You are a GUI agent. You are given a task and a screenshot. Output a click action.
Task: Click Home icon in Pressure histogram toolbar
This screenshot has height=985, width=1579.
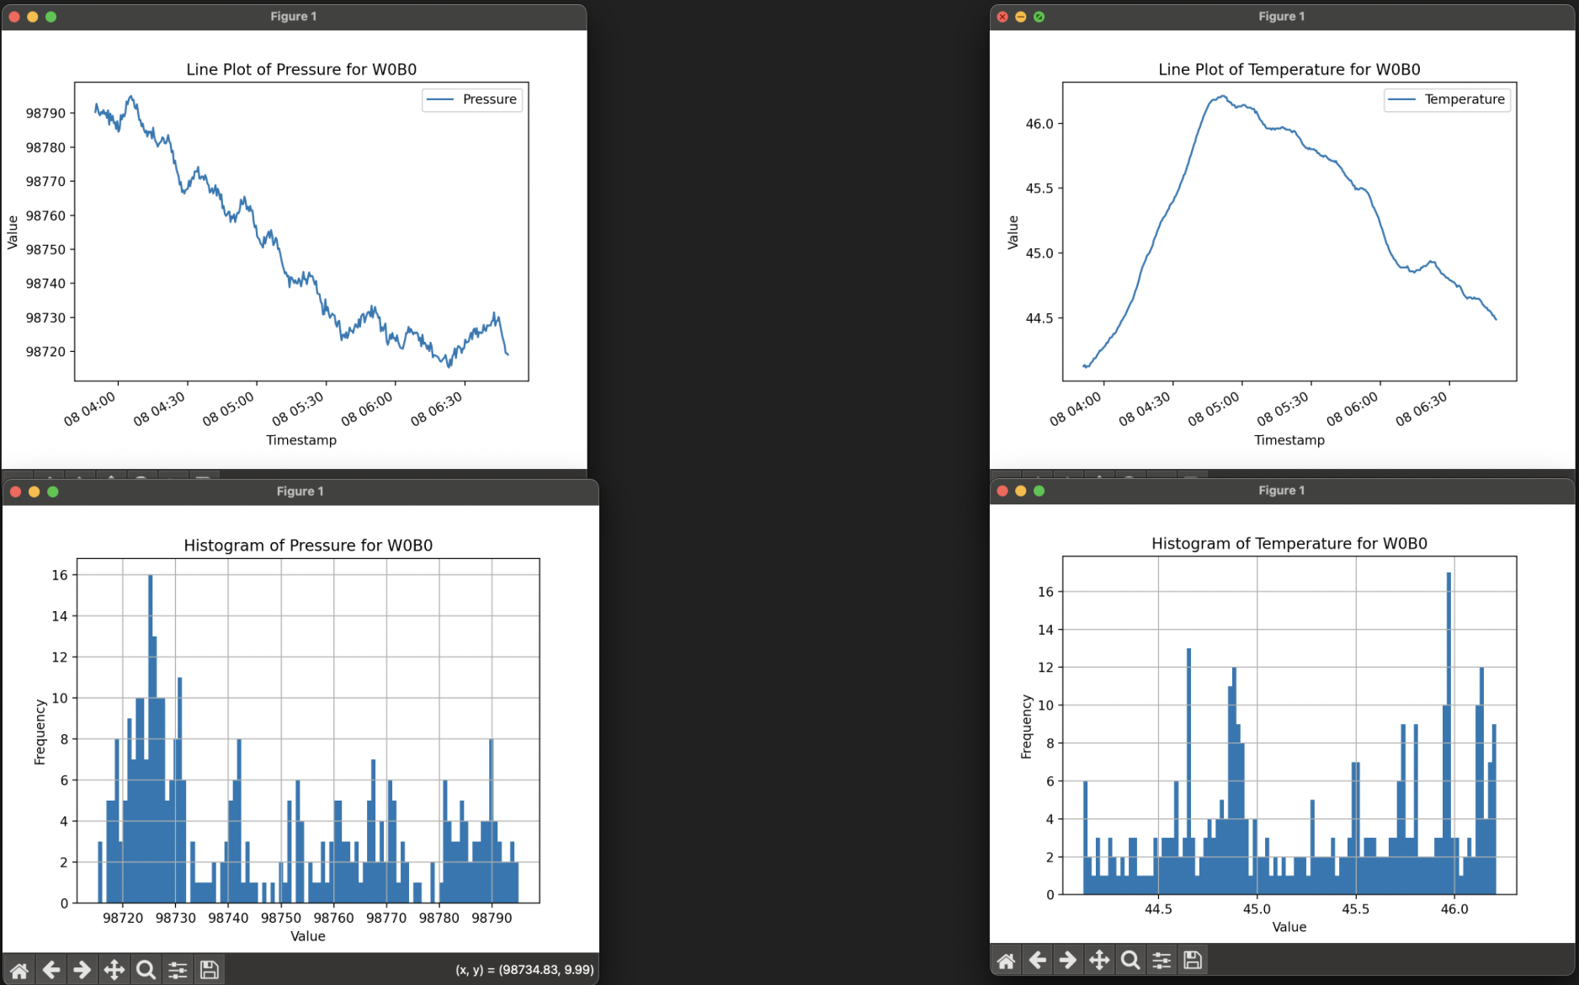tap(19, 970)
